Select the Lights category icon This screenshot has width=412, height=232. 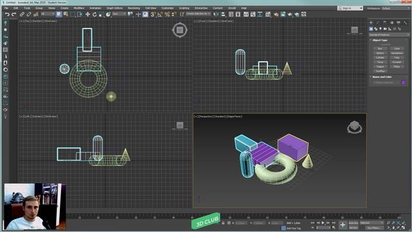380,28
